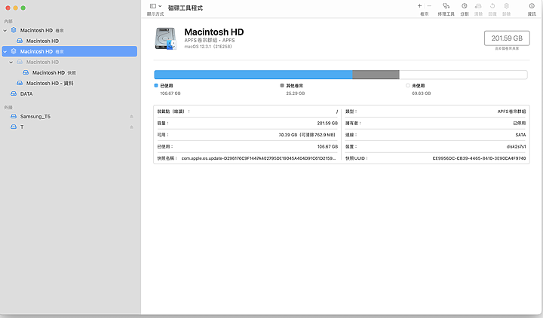
Task: Click the Macintosh HD title heading
Action: tap(214, 32)
